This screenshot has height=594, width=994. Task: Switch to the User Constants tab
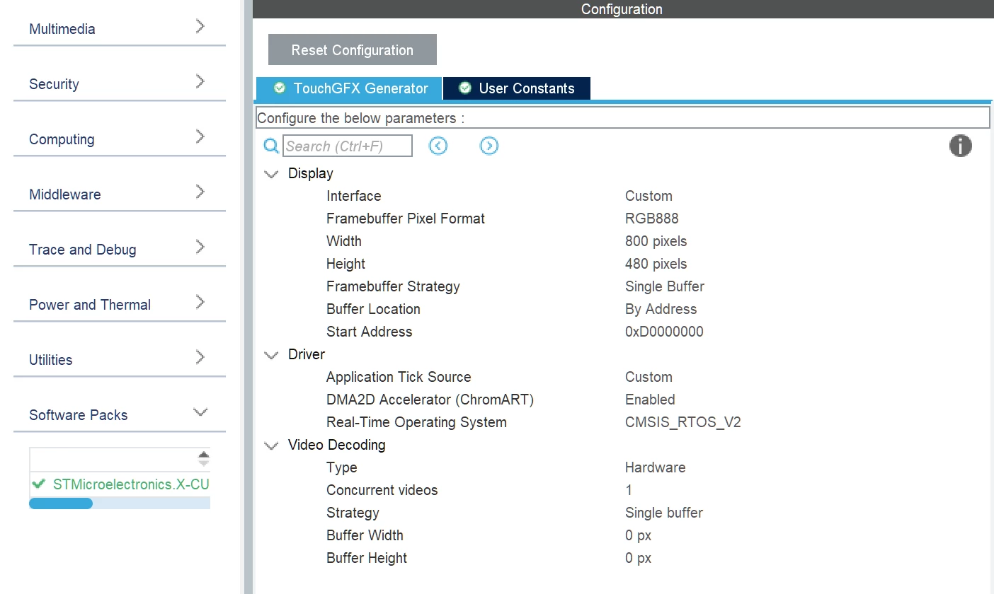(517, 88)
